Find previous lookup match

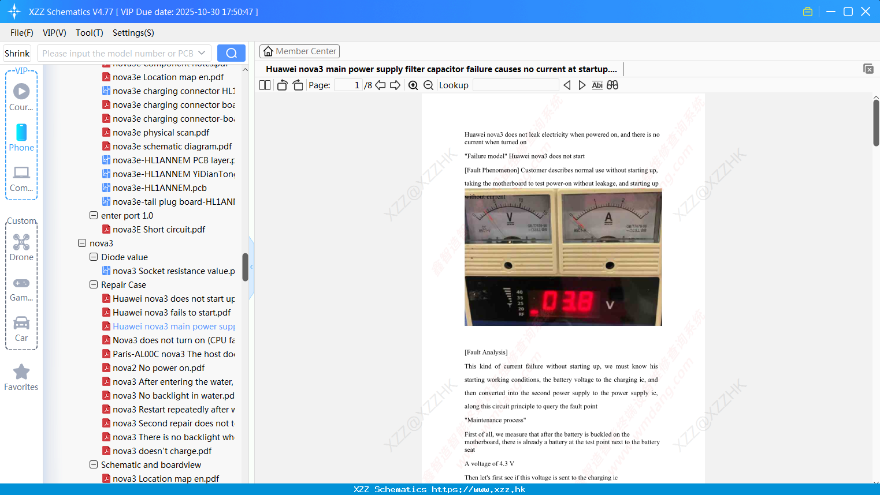(567, 85)
